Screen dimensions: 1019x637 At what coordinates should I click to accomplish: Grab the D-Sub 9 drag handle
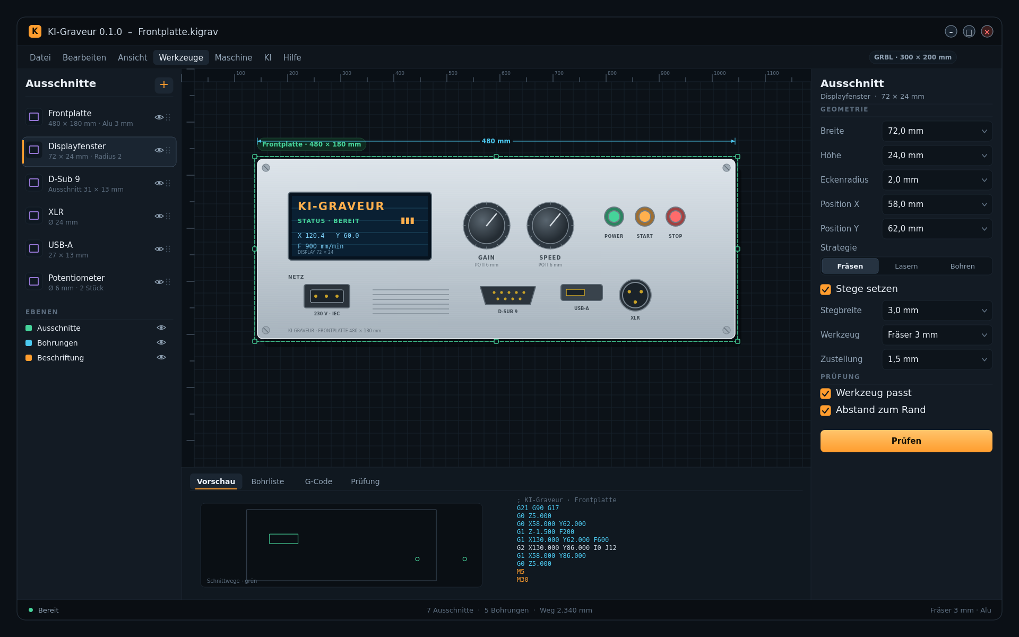point(168,183)
